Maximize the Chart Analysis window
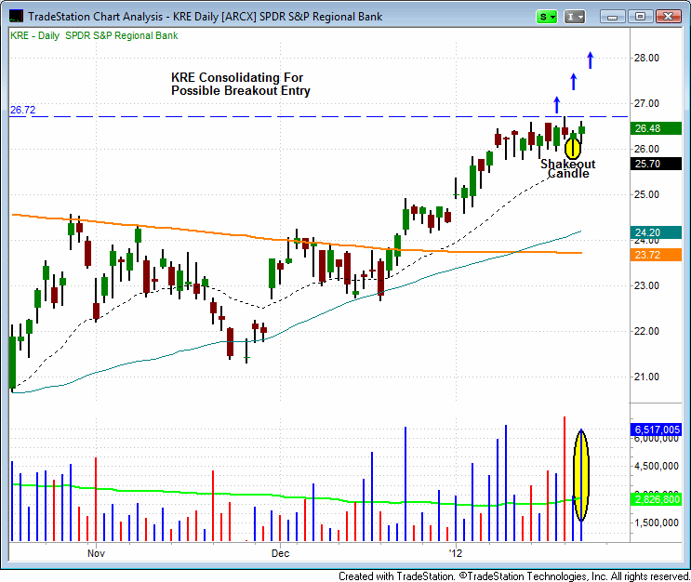Viewport: 691px width, 582px height. pyautogui.click(x=640, y=17)
